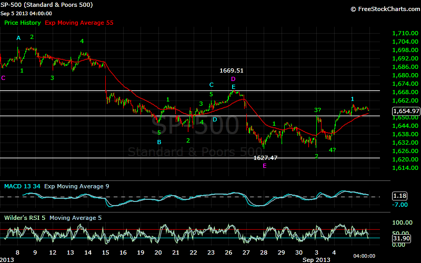
Task: Click the 1,698.00 price axis label
Action: pos(405,50)
